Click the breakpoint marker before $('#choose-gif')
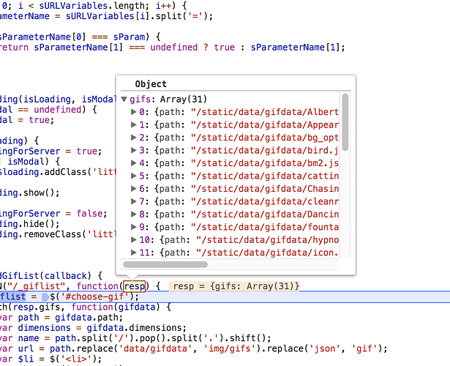450x366 pixels. [45, 296]
